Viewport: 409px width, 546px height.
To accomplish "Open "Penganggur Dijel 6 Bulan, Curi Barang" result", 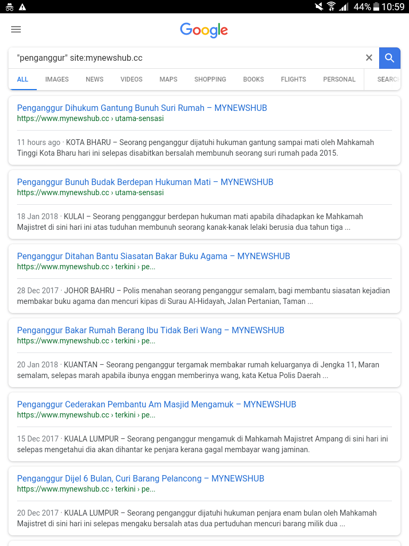I will click(x=141, y=479).
